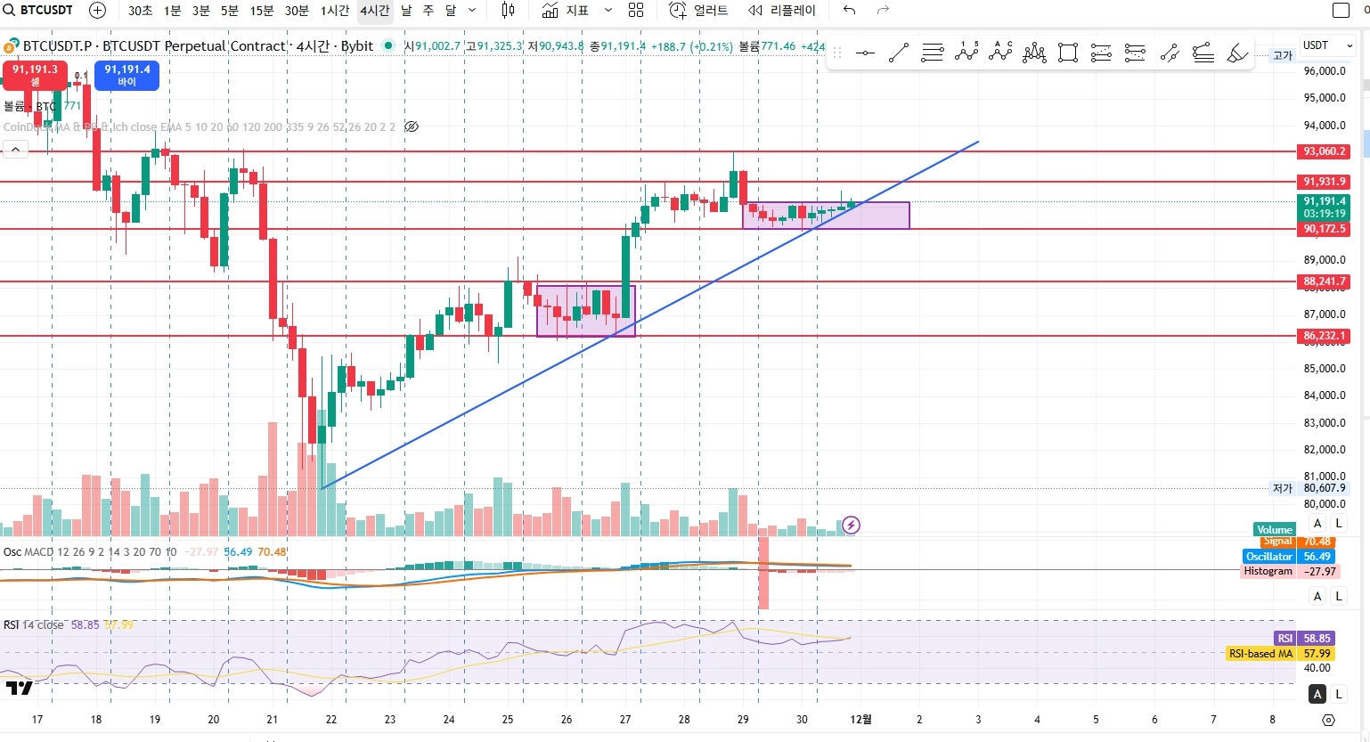Expand the indicator templates dropdown arrow
The width and height of the screenshot is (1370, 742).
point(608,11)
